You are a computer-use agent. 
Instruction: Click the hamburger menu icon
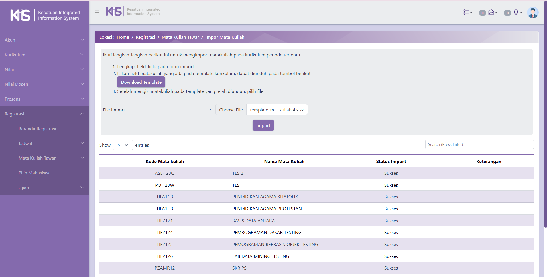pos(97,12)
